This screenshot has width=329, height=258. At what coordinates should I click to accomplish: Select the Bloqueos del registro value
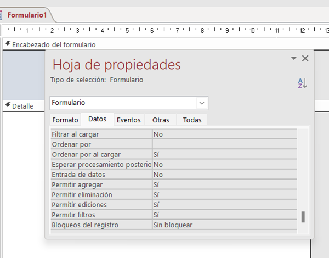click(224, 225)
